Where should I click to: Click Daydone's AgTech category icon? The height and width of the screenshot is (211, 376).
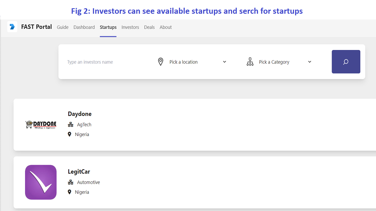70,125
